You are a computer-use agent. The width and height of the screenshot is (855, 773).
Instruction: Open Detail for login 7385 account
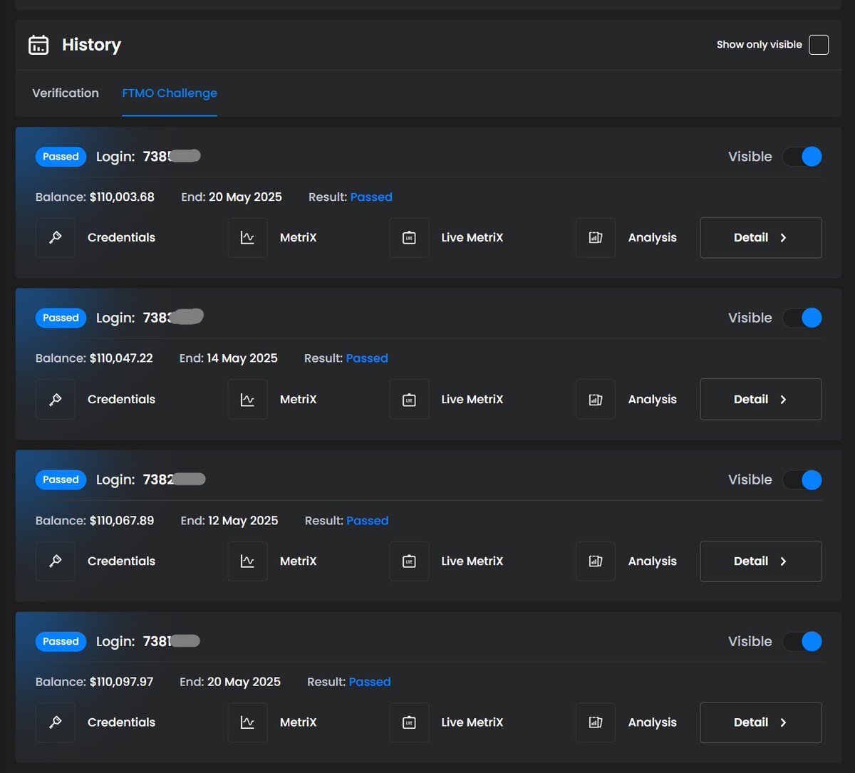761,238
